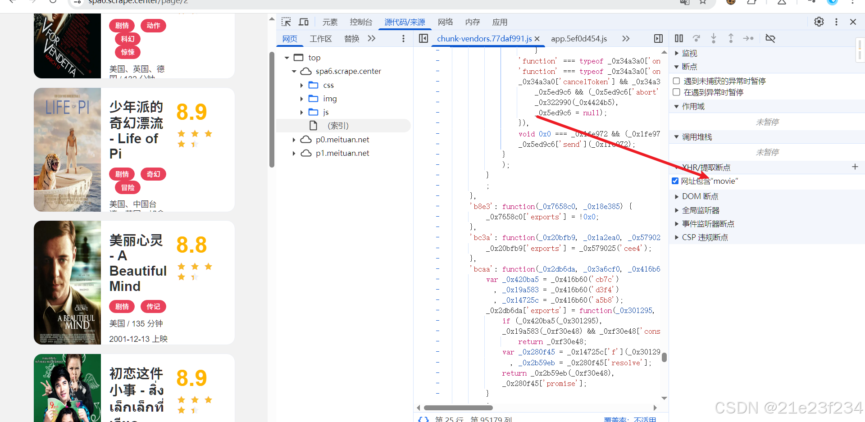Image resolution: width=865 pixels, height=422 pixels.
Task: Step into next function call icon
Action: coord(714,38)
